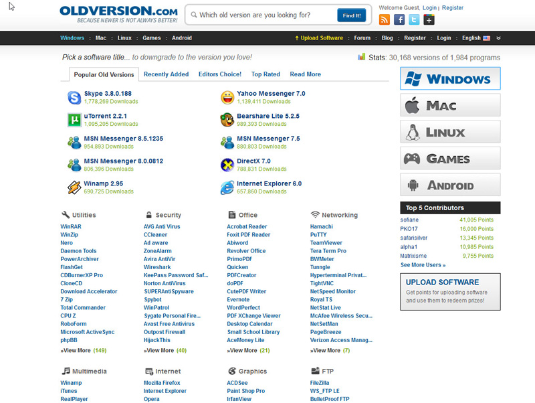Open CCleaner link under Security
535x403 pixels.
[155, 234]
